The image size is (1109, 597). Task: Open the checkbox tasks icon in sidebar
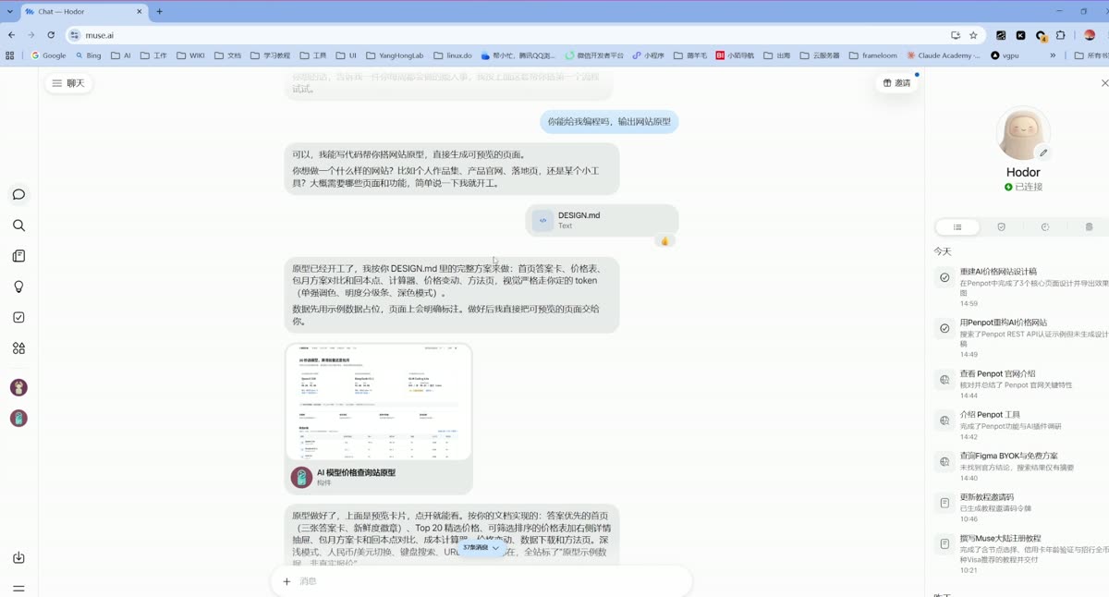click(18, 317)
